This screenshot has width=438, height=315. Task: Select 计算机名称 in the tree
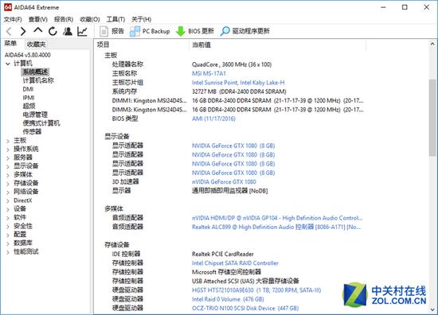[x=38, y=80]
